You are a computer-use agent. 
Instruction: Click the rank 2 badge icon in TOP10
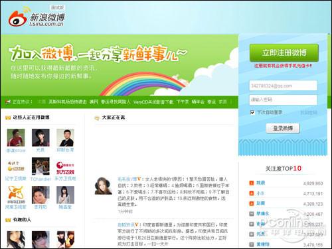pos(252,193)
